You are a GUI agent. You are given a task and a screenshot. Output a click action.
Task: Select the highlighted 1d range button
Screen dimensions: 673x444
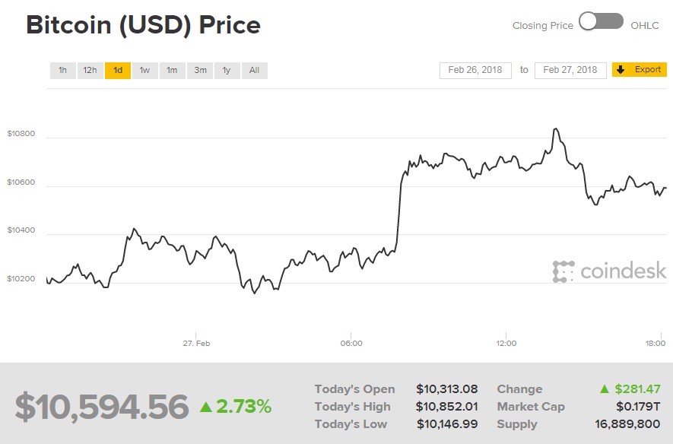117,70
